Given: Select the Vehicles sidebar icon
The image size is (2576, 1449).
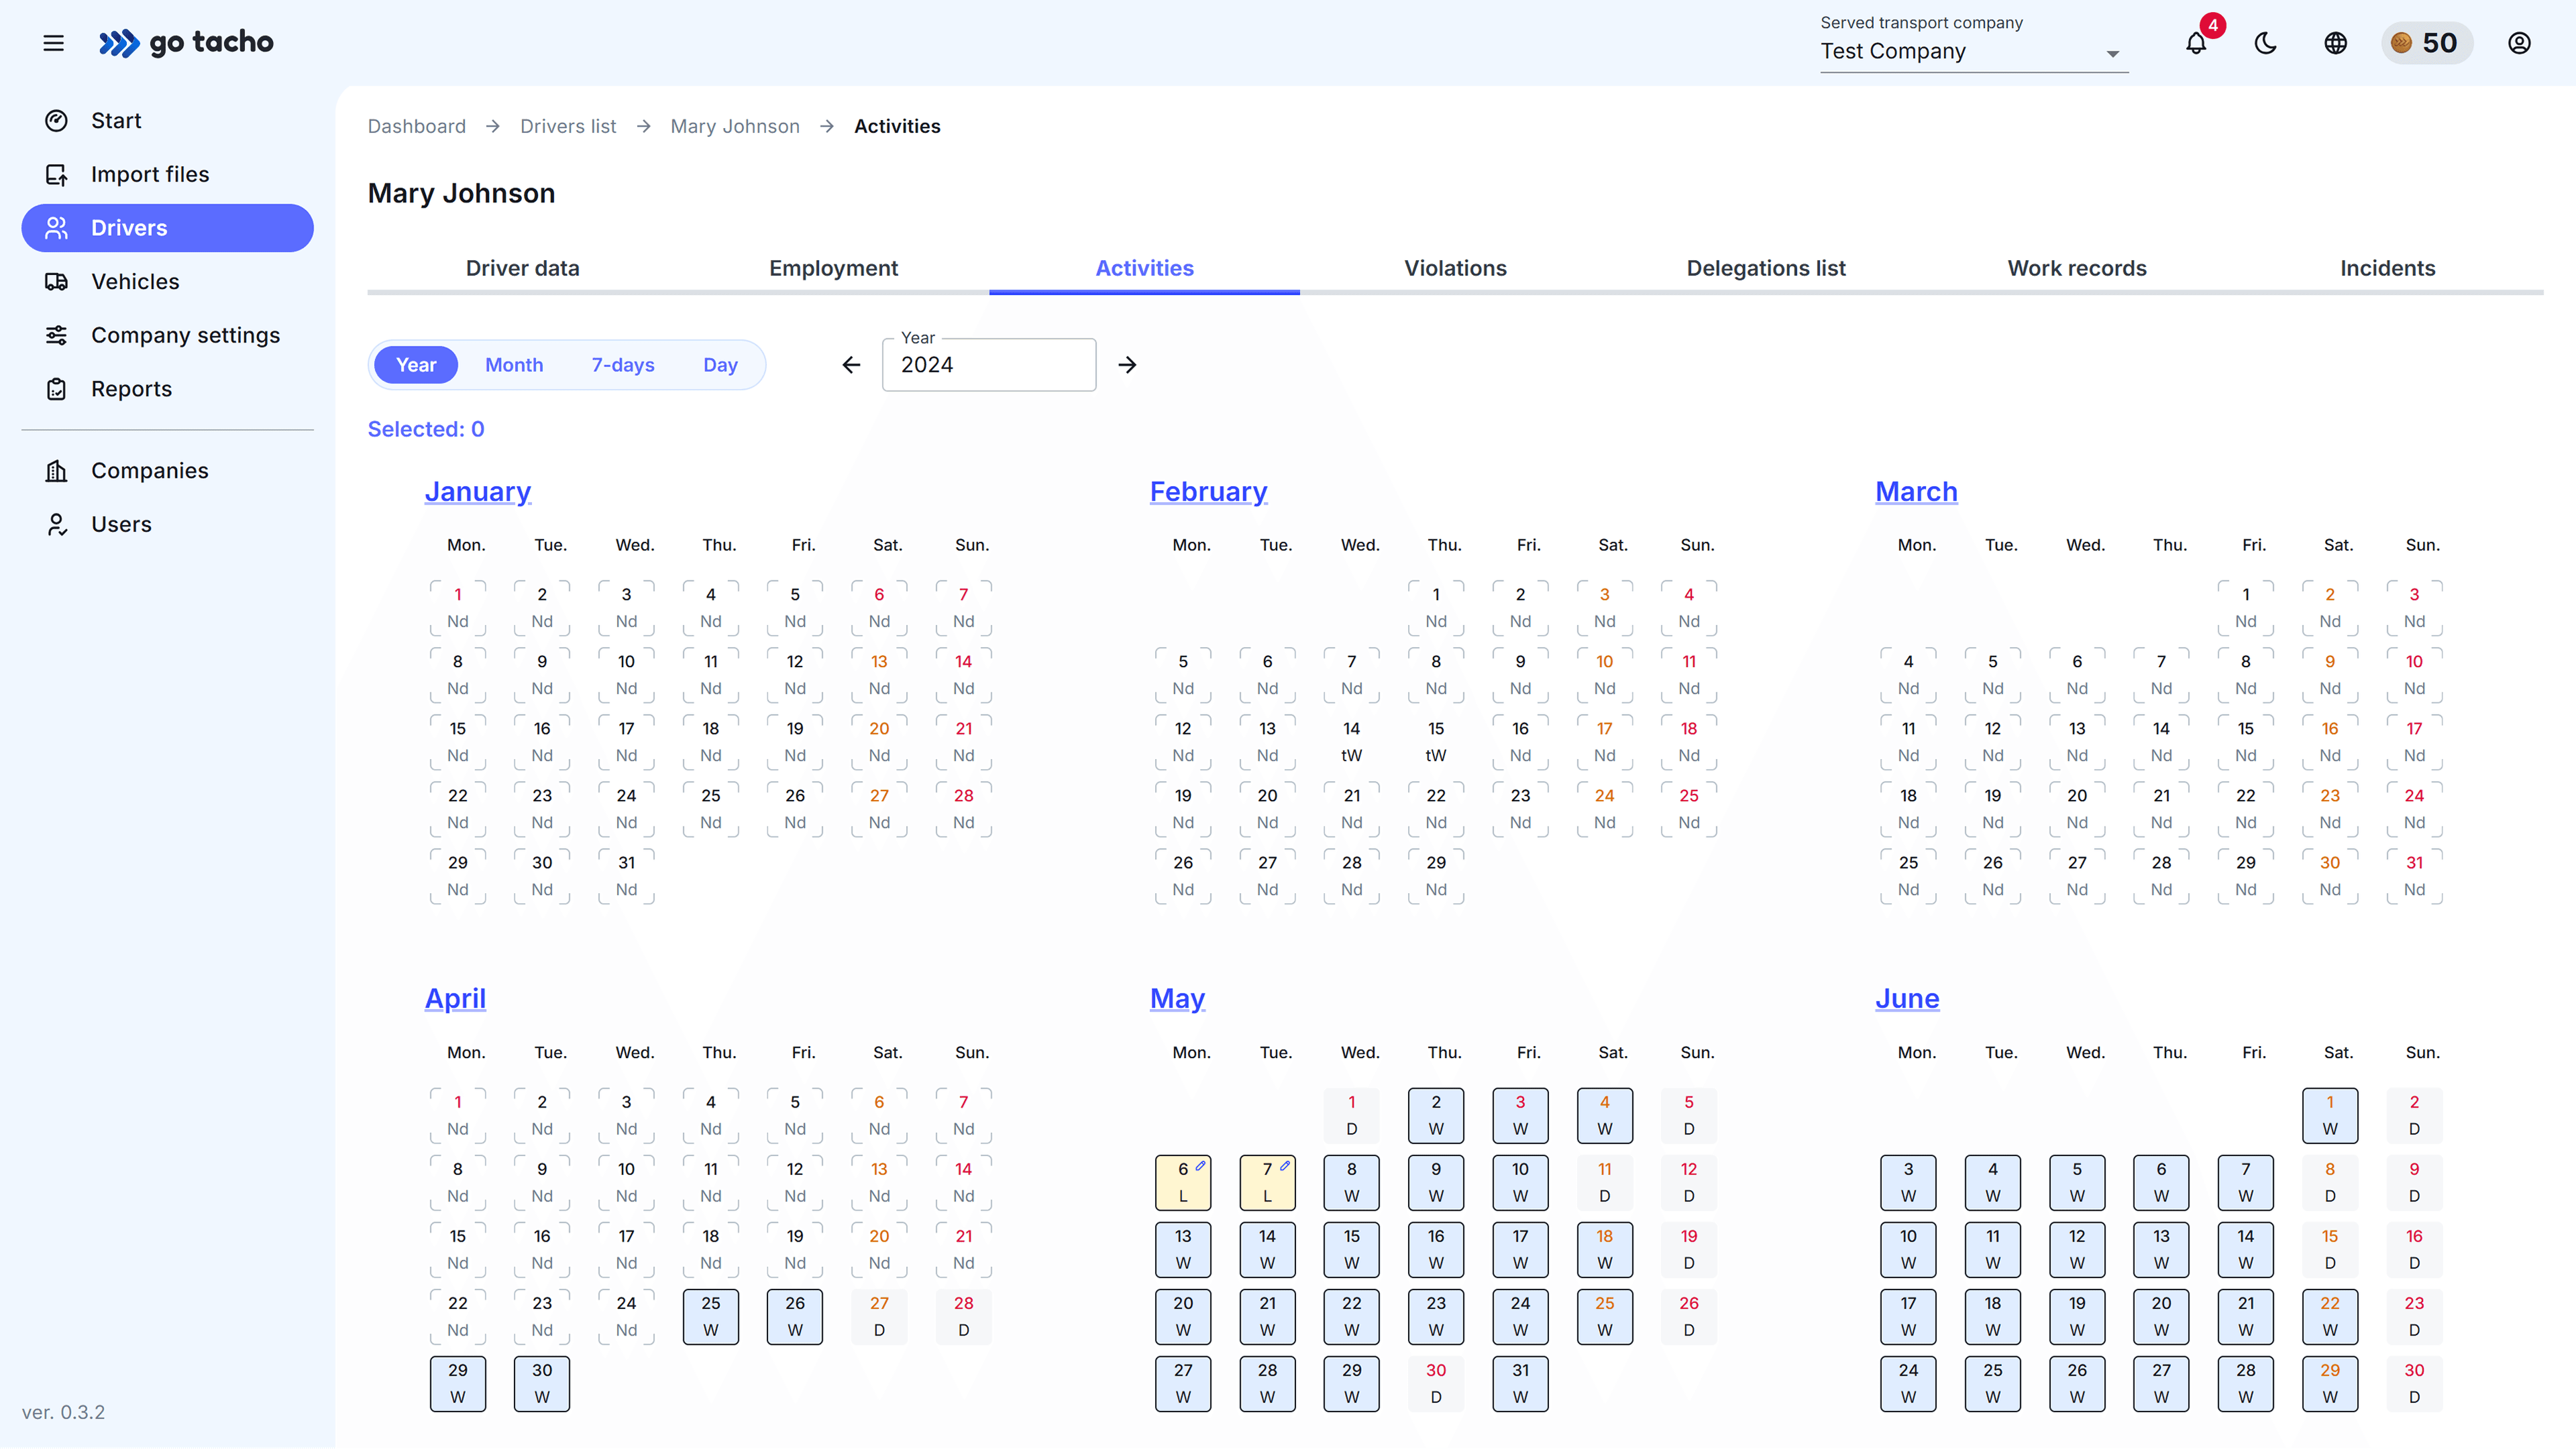Looking at the screenshot, I should (57, 281).
